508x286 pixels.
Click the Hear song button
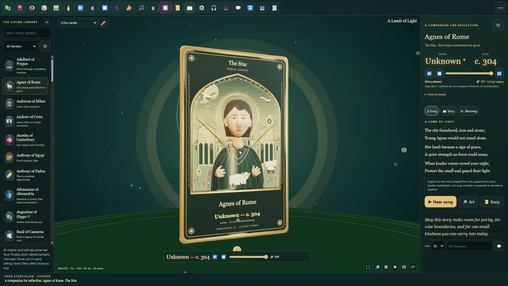(440, 202)
